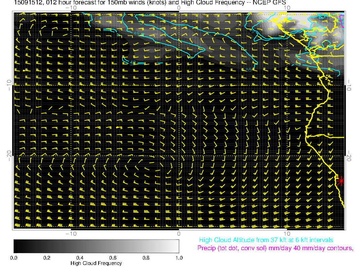
Task: Click the 0.8 colorbar tick label
Action: coord(146,258)
